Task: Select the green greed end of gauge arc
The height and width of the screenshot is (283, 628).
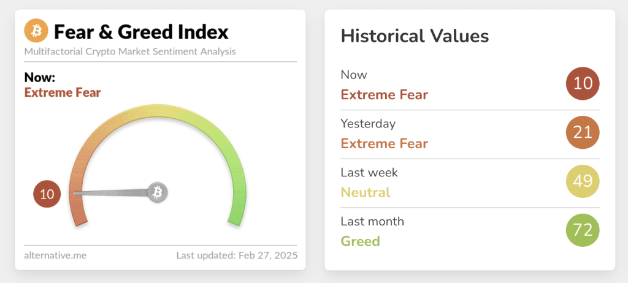Action: pos(238,208)
